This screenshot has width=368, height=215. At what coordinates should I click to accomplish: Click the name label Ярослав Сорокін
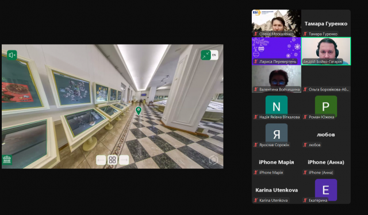[274, 145]
